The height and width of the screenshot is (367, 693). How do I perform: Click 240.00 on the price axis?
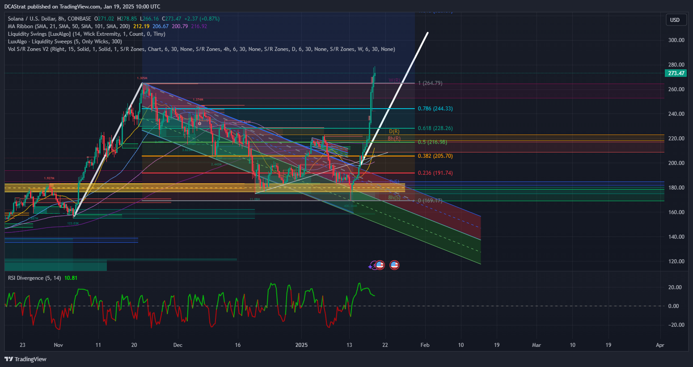tap(676, 114)
